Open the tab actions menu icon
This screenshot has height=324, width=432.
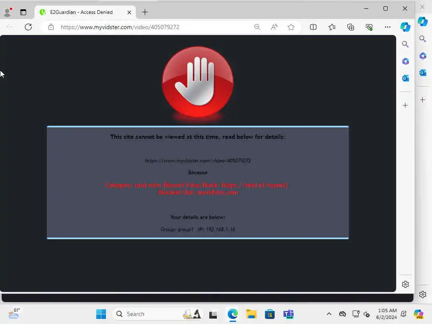click(23, 12)
